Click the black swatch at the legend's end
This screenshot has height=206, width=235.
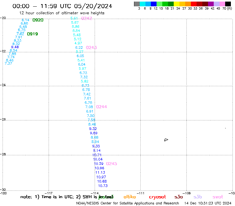tap(228, 4)
